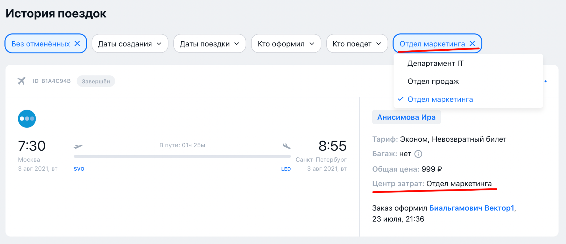This screenshot has height=244, width=566.
Task: Click the chevron in 'Кто поедет' chip
Action: (x=379, y=44)
